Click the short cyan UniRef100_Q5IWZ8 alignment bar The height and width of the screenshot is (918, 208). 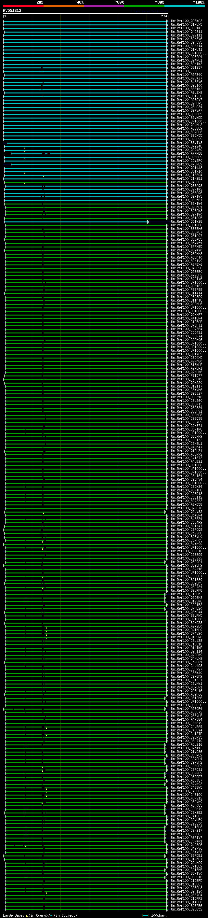click(76, 222)
